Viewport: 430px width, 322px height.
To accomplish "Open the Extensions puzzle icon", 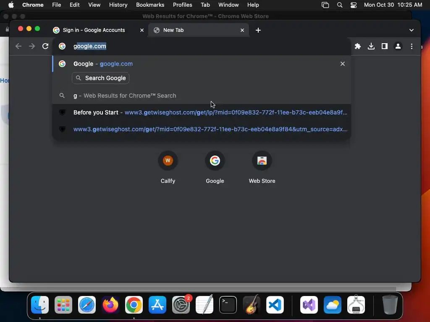I will [x=358, y=46].
